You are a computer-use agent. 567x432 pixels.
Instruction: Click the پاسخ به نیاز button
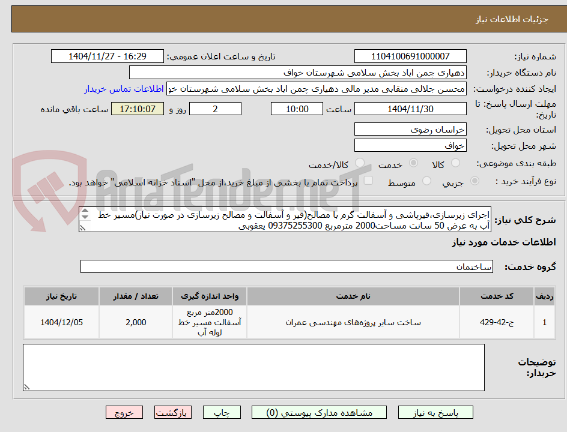435,412
